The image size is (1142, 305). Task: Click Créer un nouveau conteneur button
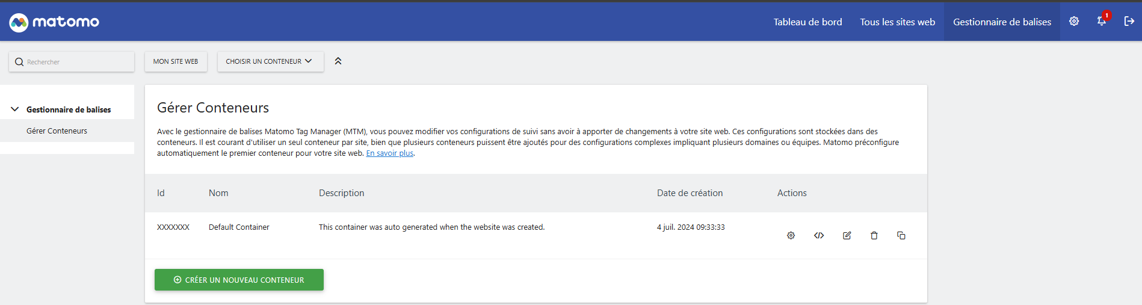click(x=239, y=280)
